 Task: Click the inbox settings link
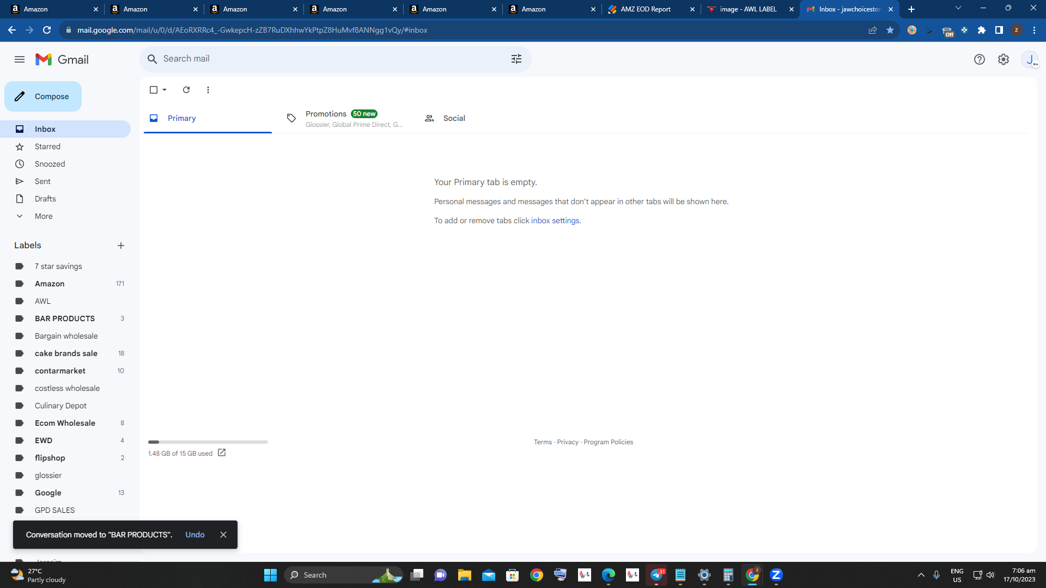coord(555,220)
